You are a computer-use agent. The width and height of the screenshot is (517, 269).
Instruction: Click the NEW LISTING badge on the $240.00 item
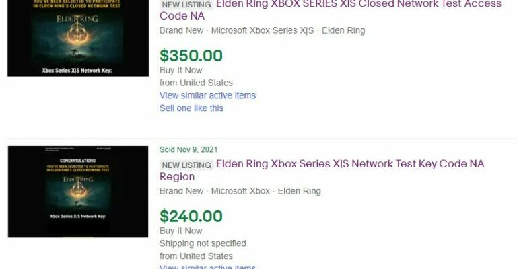pyautogui.click(x=186, y=165)
